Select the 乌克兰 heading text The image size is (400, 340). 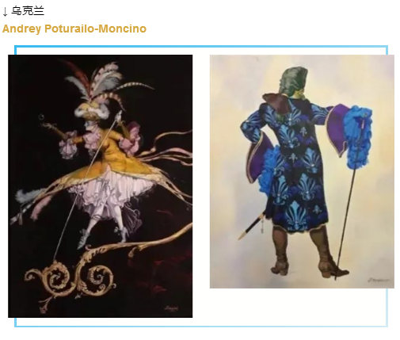[x=28, y=11]
